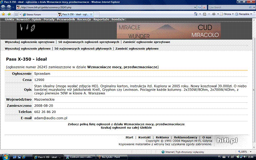Screen dimensions: 256x160
Task: Click 50 najnowszych ogłoszeń płytowych link
Action: 83,49
